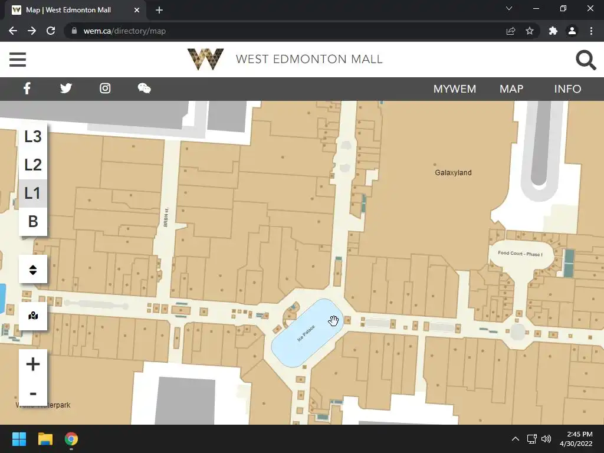Close the Map | West Edmonton Mall tab
This screenshot has width=604, height=453.
coord(137,11)
